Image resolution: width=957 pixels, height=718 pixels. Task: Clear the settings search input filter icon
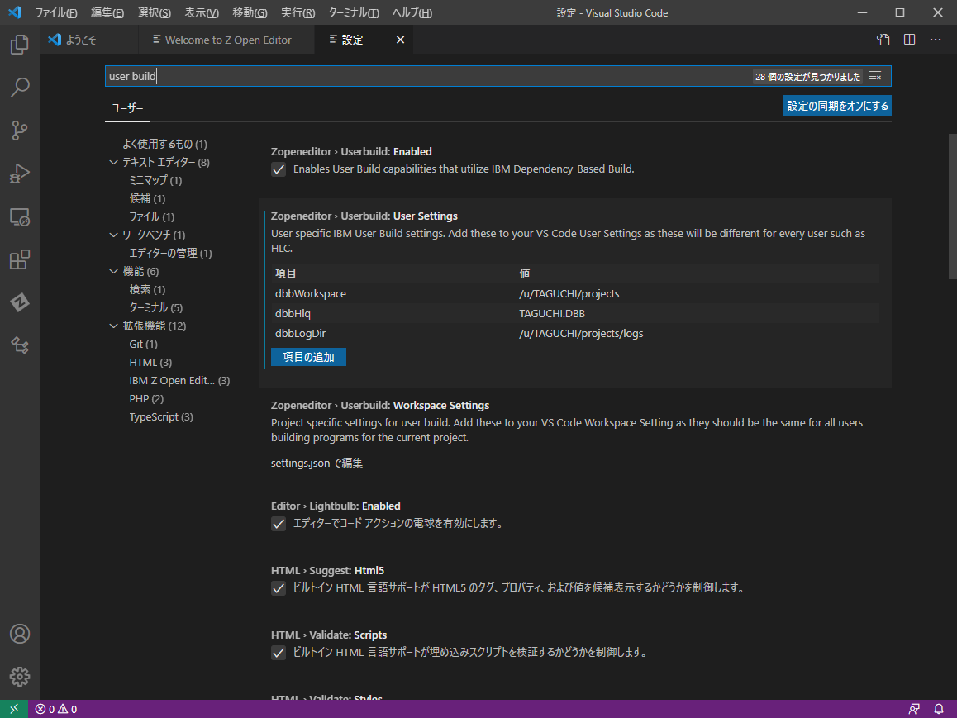point(875,76)
